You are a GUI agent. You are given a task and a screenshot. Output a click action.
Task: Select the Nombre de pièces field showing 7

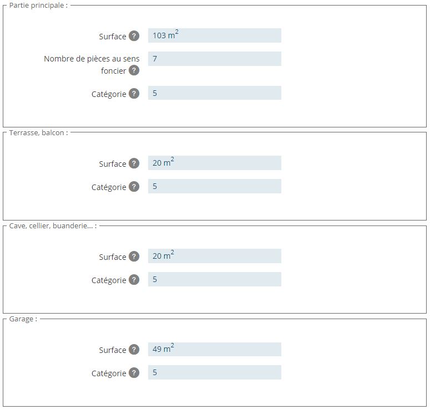pyautogui.click(x=214, y=59)
